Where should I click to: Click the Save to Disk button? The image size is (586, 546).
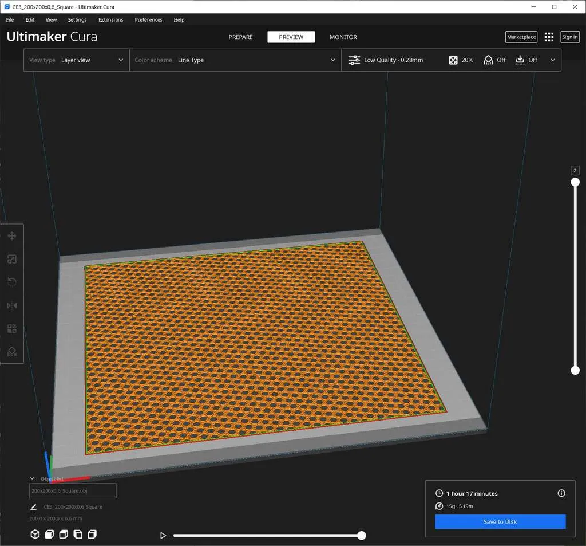(500, 521)
